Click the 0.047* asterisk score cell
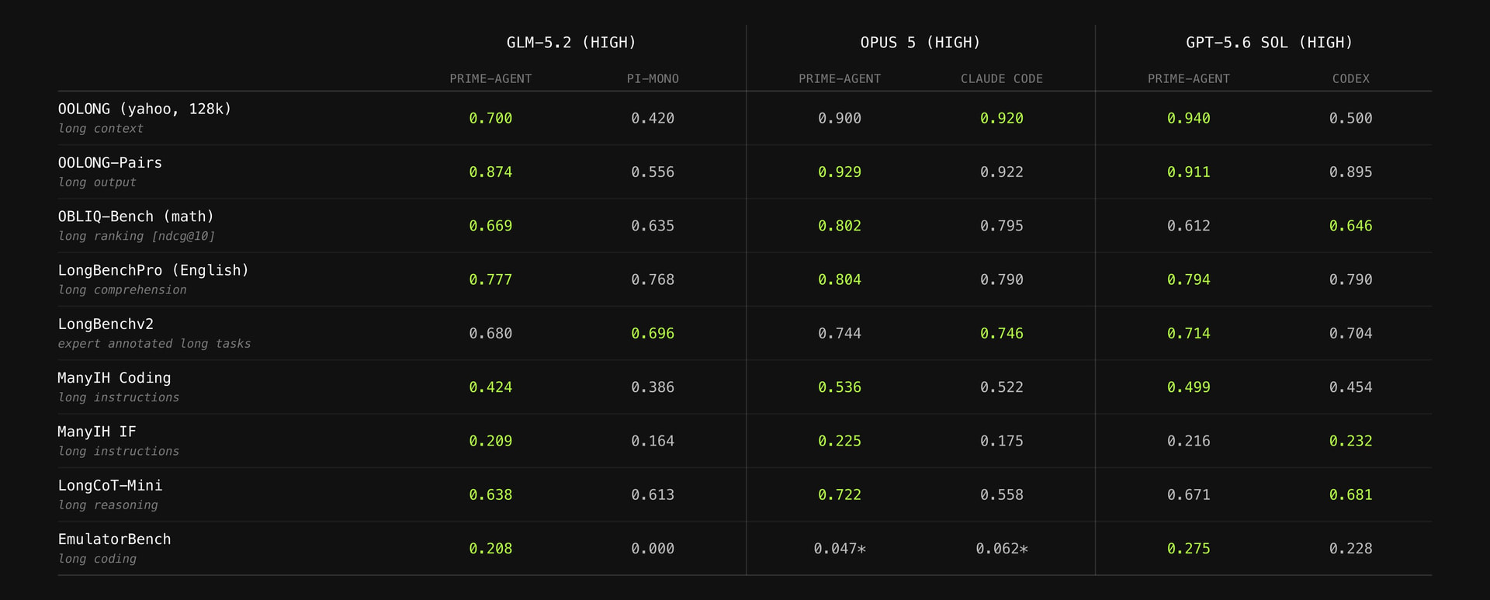1490x600 pixels. (x=840, y=549)
